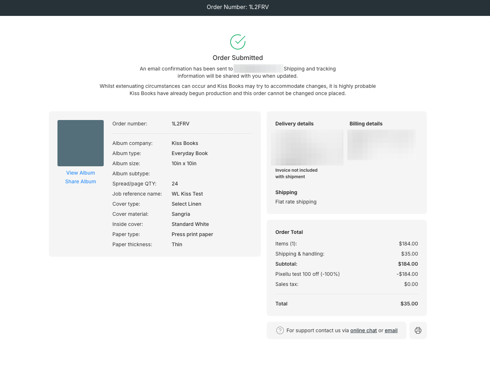This screenshot has width=490, height=368.
Task: Open the View Album link
Action: [x=81, y=173]
